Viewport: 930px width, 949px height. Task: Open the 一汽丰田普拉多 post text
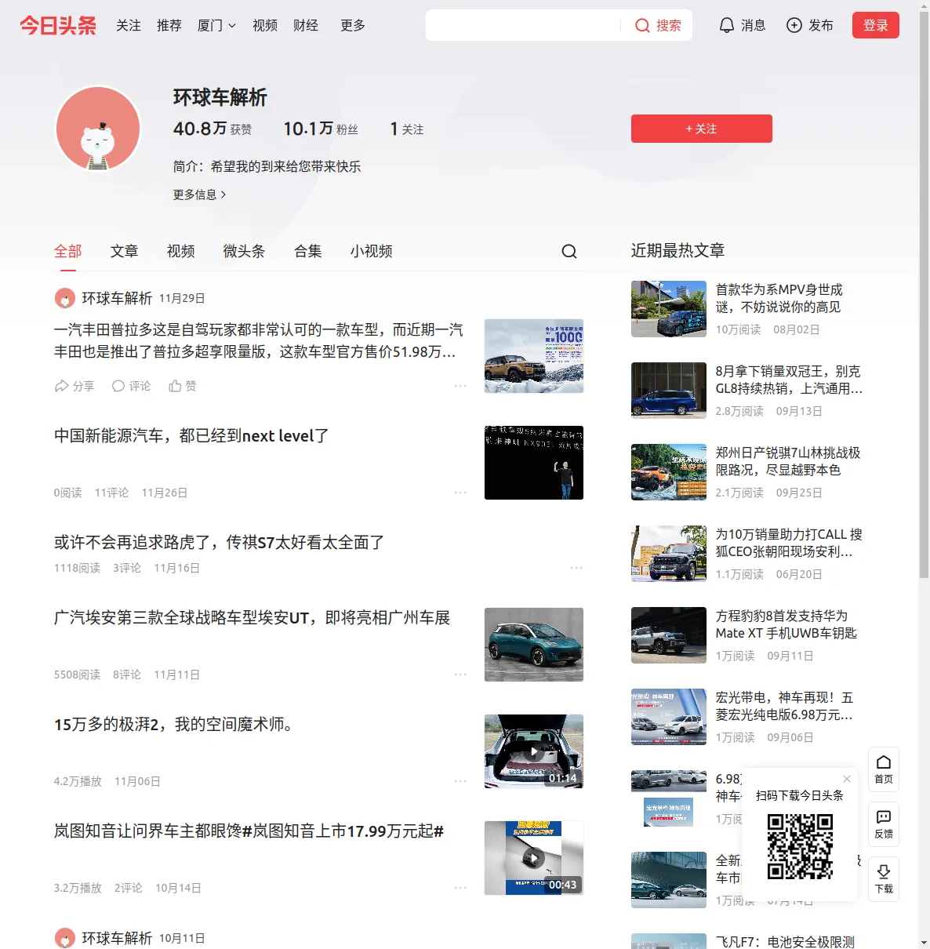coord(259,340)
